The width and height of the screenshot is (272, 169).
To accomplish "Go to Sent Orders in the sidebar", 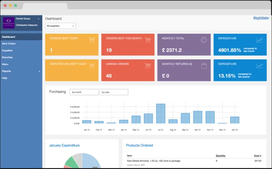I will pyautogui.click(x=9, y=44).
